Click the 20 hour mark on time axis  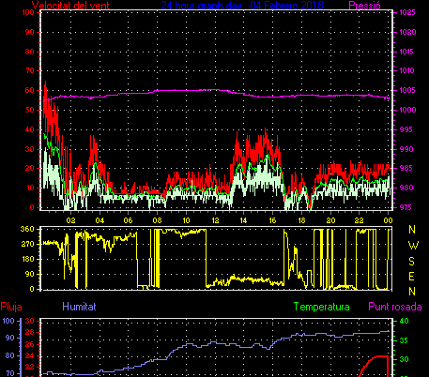330,220
